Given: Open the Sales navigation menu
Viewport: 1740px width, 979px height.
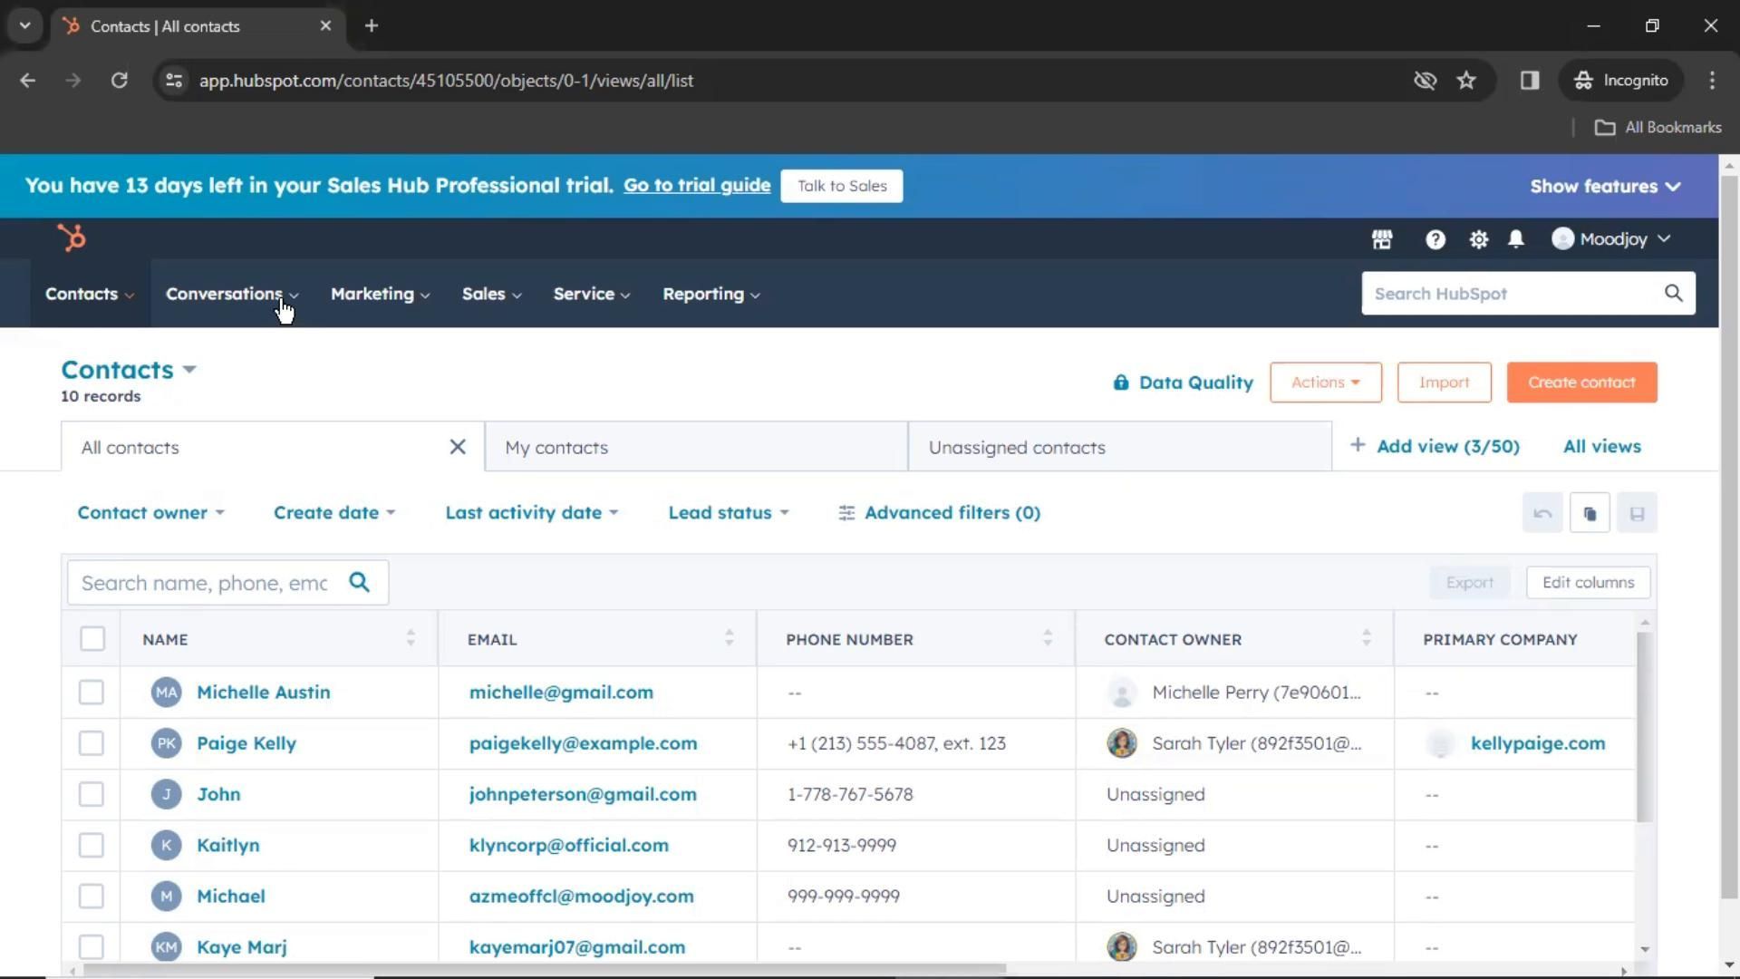Looking at the screenshot, I should [491, 294].
